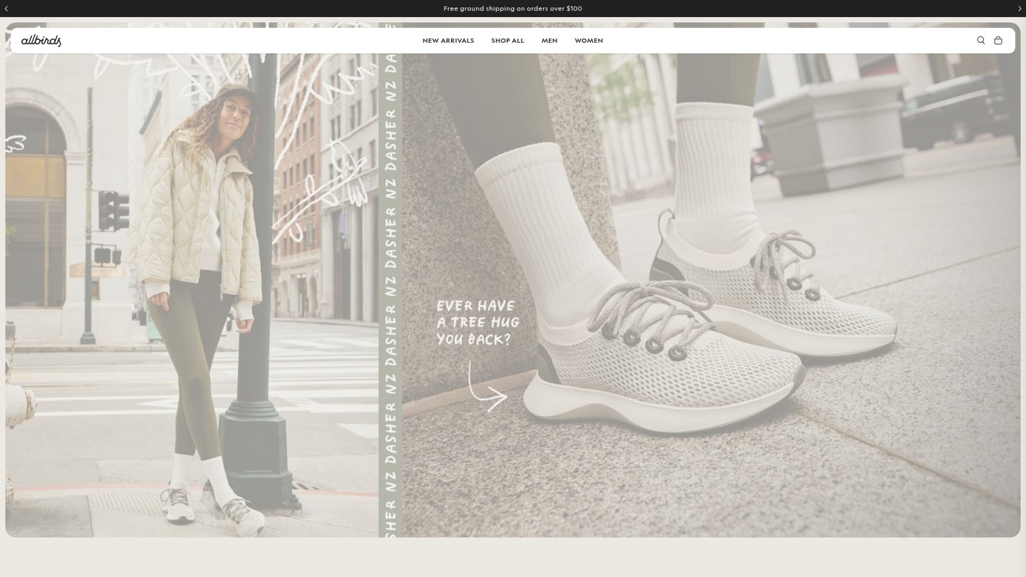Go to the Allbirds logo homepage
Viewport: 1026px width, 577px height.
pyautogui.click(x=41, y=41)
